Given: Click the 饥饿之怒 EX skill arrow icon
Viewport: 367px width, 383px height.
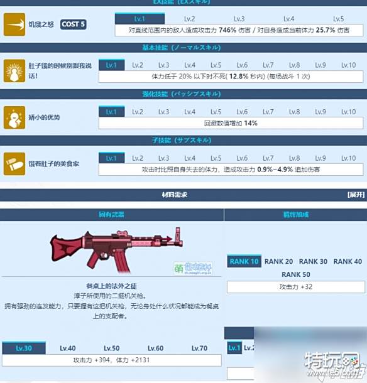Looking at the screenshot, I should click(14, 24).
